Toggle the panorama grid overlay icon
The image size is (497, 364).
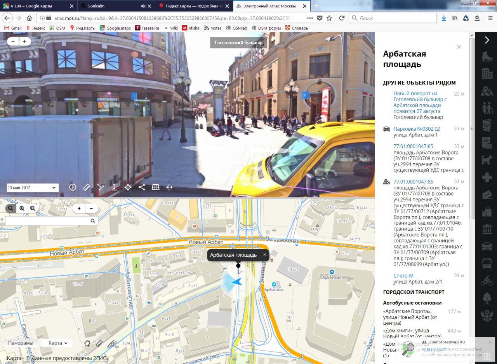[x=155, y=187]
